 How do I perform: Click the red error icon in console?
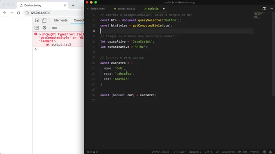tap(36, 34)
